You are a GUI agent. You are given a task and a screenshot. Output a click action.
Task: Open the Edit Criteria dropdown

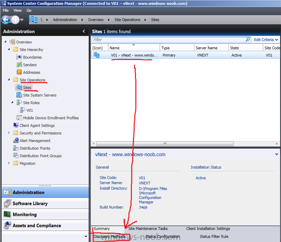[266, 40]
